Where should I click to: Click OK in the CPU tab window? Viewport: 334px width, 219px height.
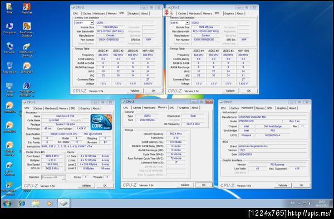[105, 186]
